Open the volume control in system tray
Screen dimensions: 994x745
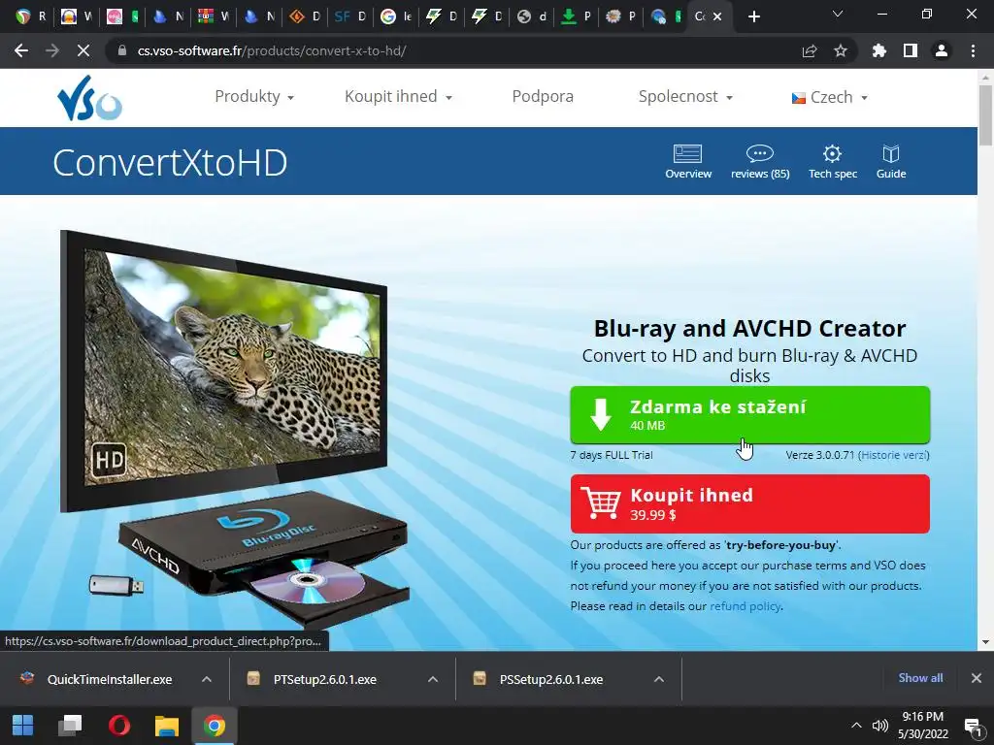[879, 726]
